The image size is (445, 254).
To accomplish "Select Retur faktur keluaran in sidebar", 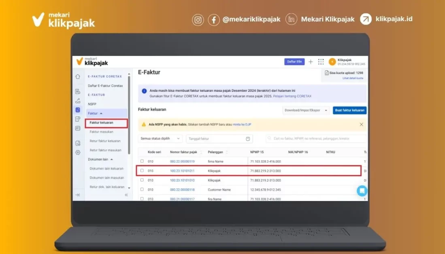I will (105, 141).
